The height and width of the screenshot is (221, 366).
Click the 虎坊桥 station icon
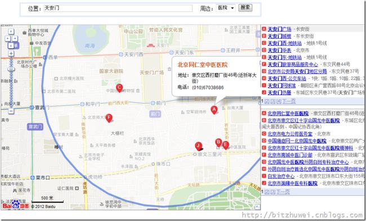(86, 177)
